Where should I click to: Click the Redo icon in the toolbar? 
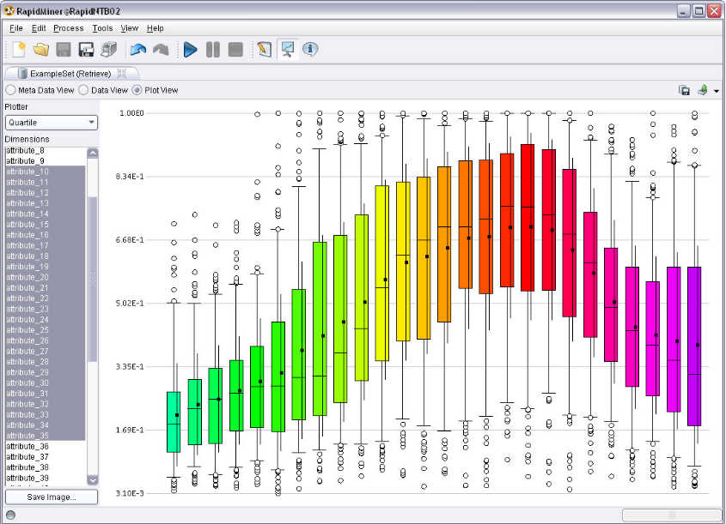[x=161, y=49]
